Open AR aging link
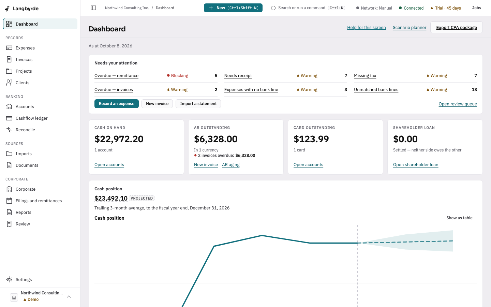The image size is (491, 307). point(231,165)
